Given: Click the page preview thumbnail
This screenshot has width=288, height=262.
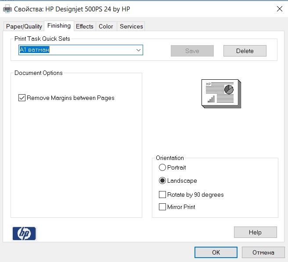Looking at the screenshot, I should (x=221, y=94).
